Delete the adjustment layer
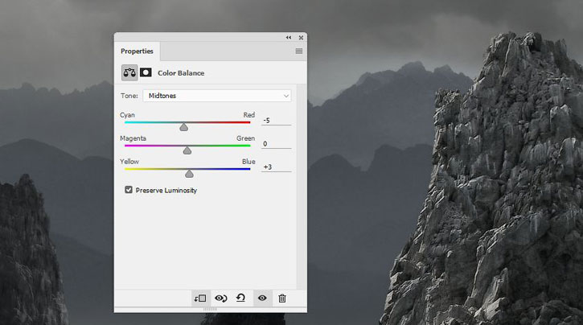The height and width of the screenshot is (325, 583). 282,298
